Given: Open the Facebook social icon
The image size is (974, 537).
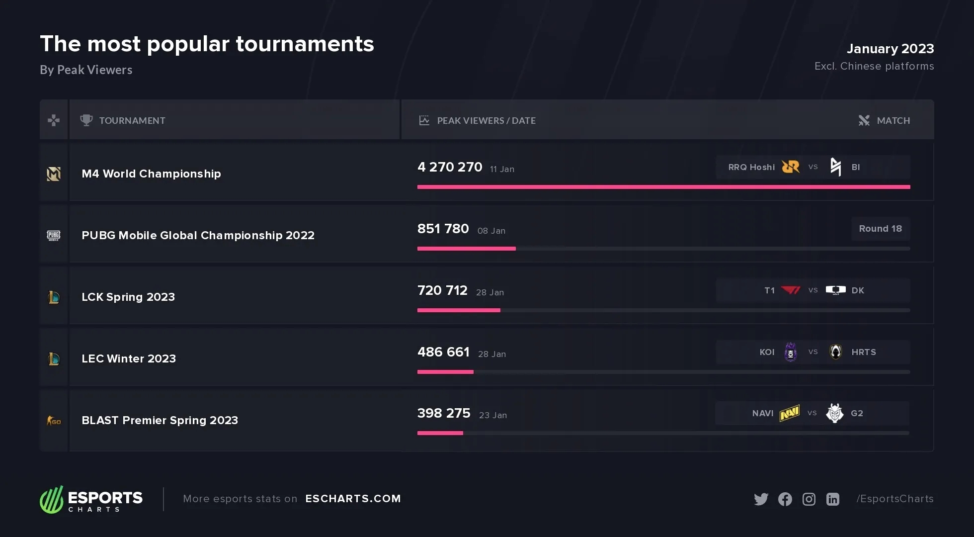Looking at the screenshot, I should 785,499.
